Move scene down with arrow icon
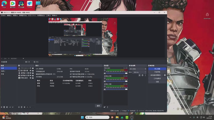This screenshot has height=120, width=214. coord(13,107)
